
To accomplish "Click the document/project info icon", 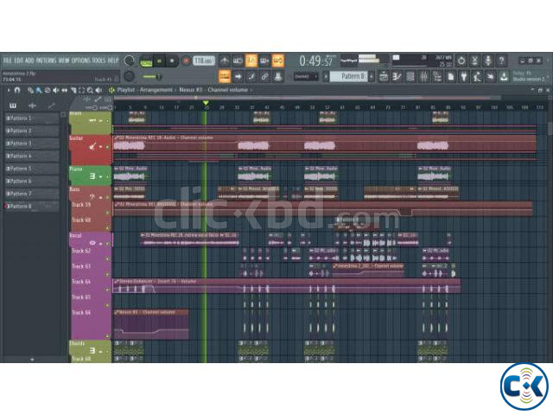I will (451, 76).
